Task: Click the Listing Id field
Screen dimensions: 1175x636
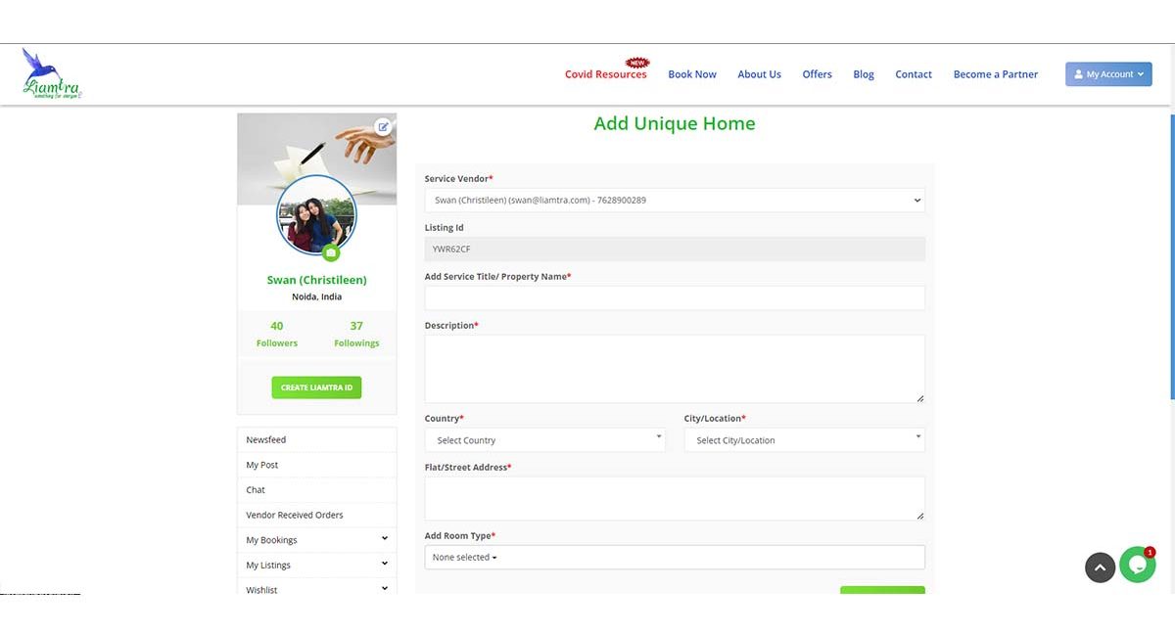Action: pyautogui.click(x=675, y=249)
